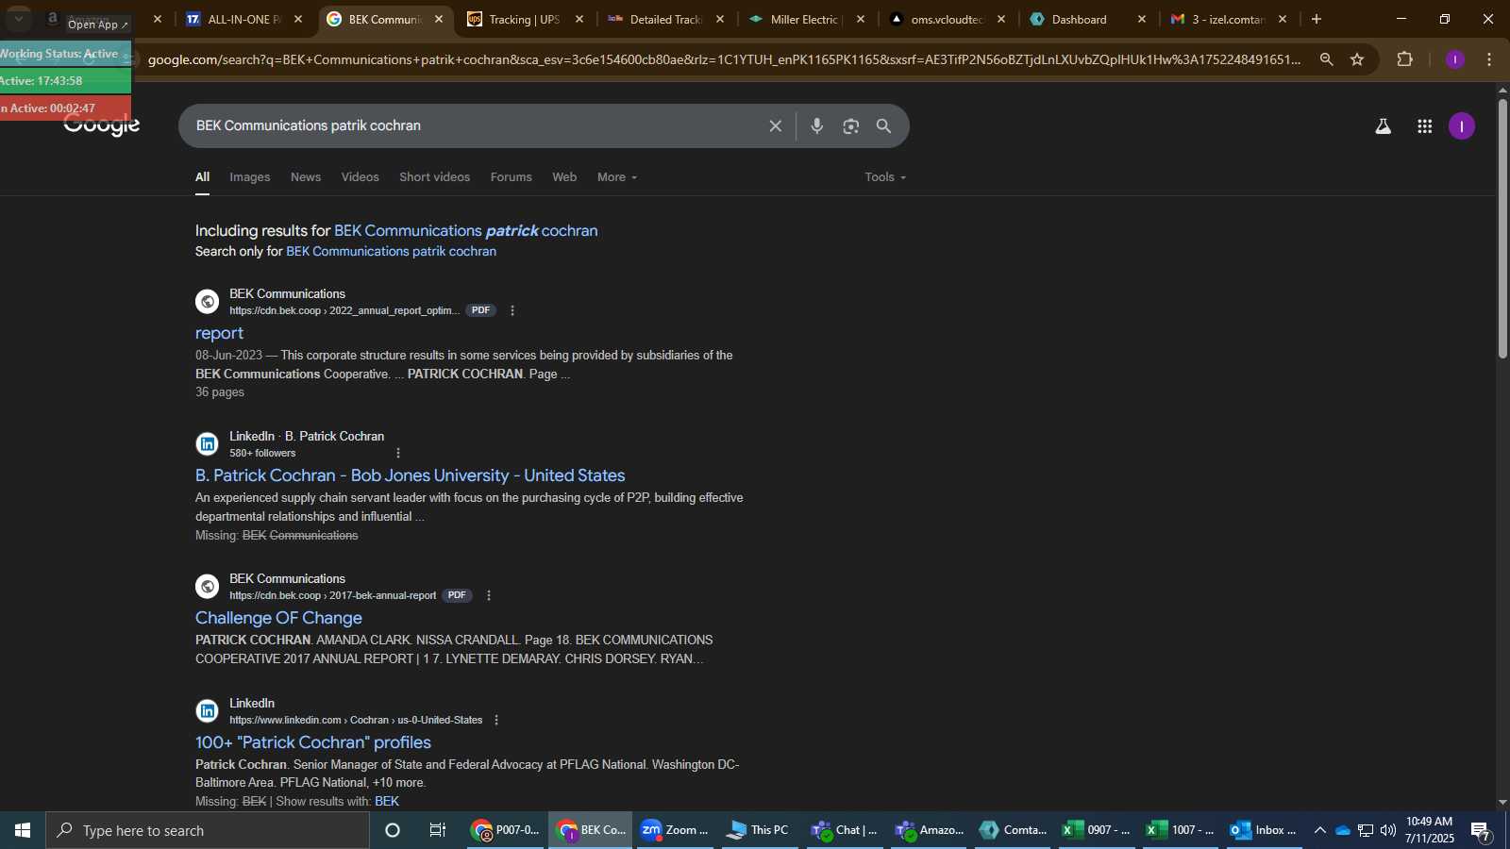The width and height of the screenshot is (1510, 849).
Task: Open Search Labs flask icon
Action: coord(1384,126)
